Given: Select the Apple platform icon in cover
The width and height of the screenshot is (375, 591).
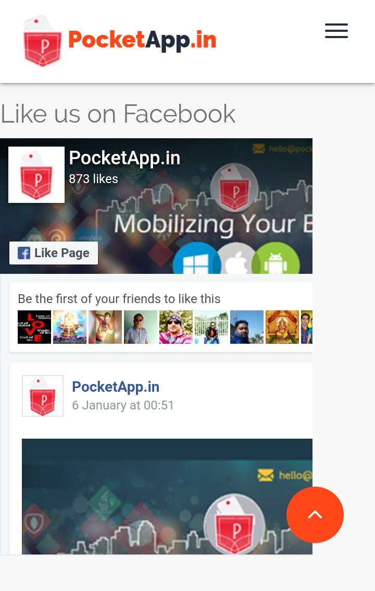Looking at the screenshot, I should click(x=236, y=259).
